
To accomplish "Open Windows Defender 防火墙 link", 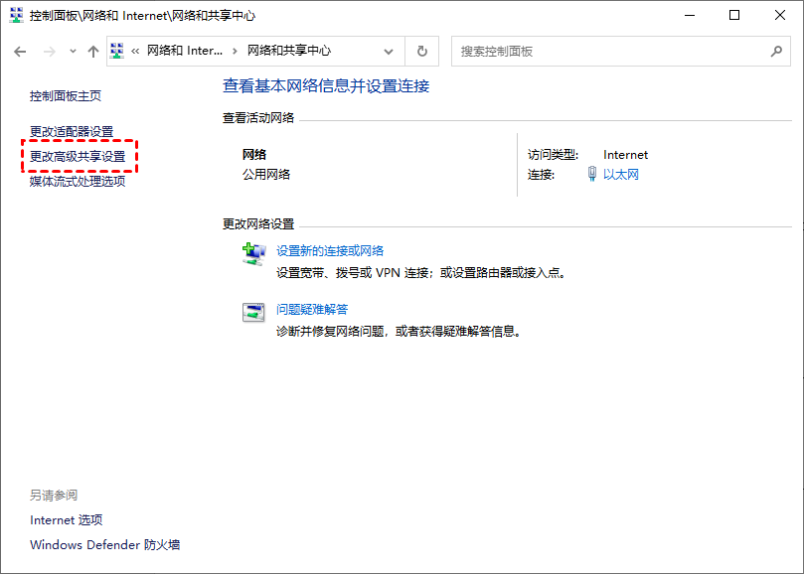I will (104, 545).
